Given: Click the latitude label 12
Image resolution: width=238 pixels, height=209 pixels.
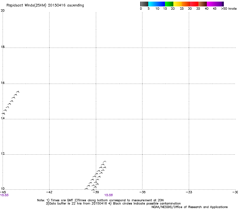Looking at the screenshot, I should [x=3, y=153].
